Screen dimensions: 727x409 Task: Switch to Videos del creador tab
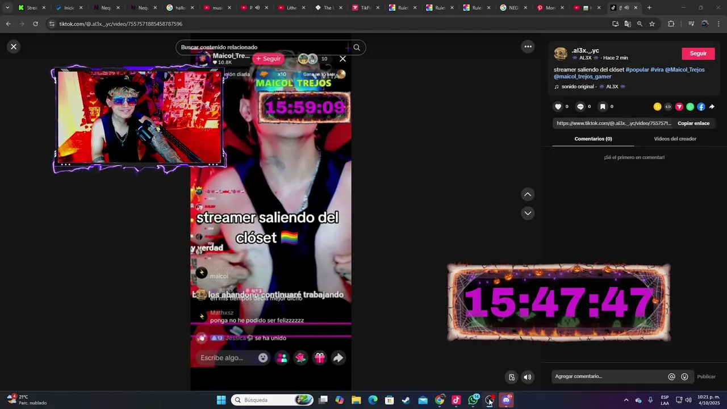(675, 139)
